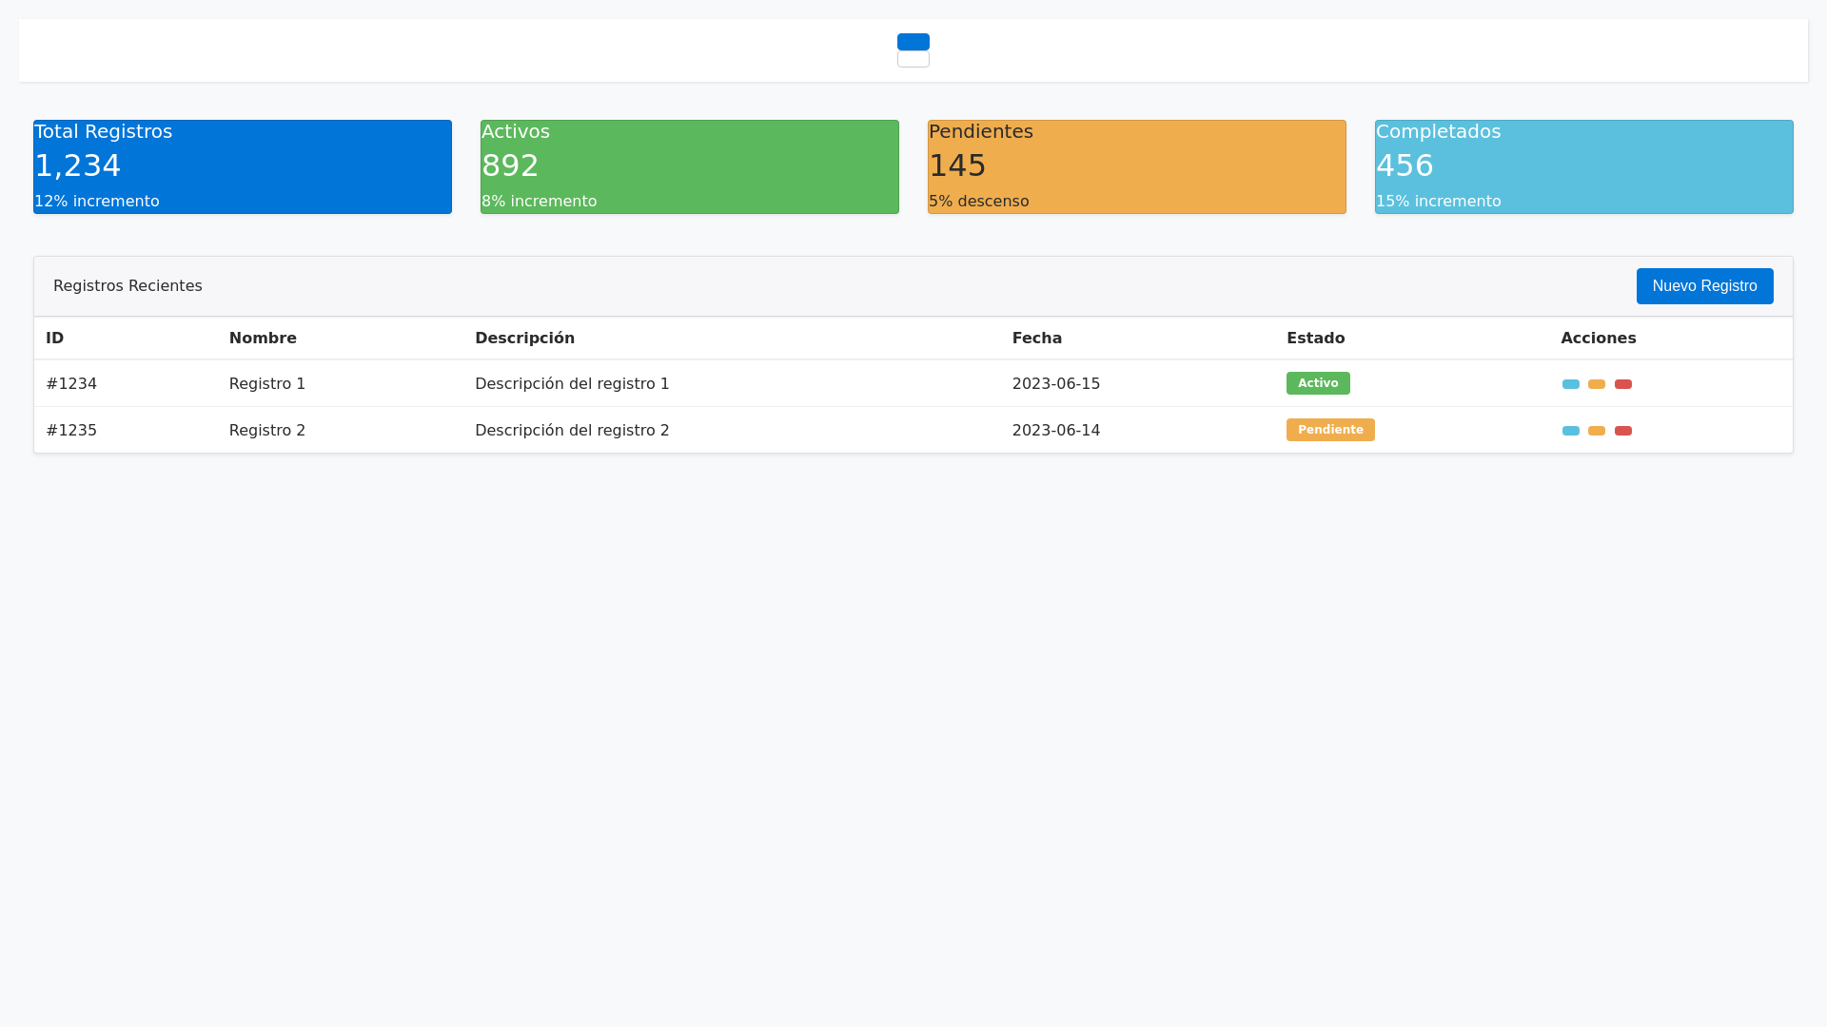Click the 456 completados value
1827x1027 pixels.
(1405, 165)
